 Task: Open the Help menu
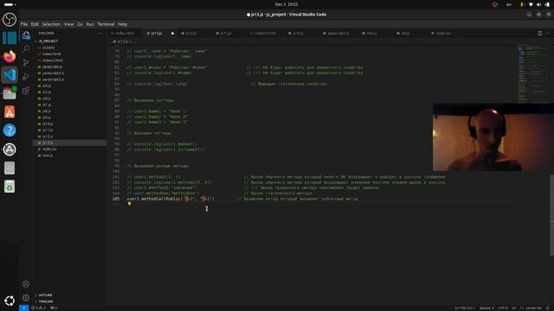[x=122, y=24]
